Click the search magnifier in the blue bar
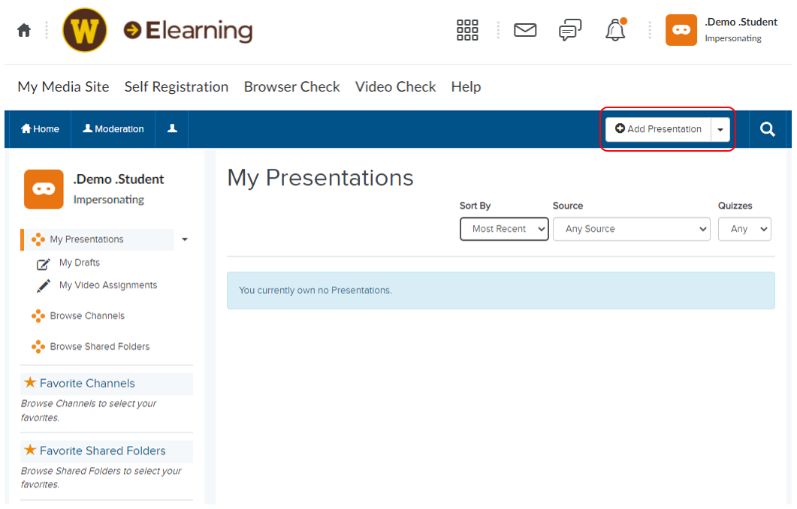Viewport: 797px width, 509px height. pos(767,128)
